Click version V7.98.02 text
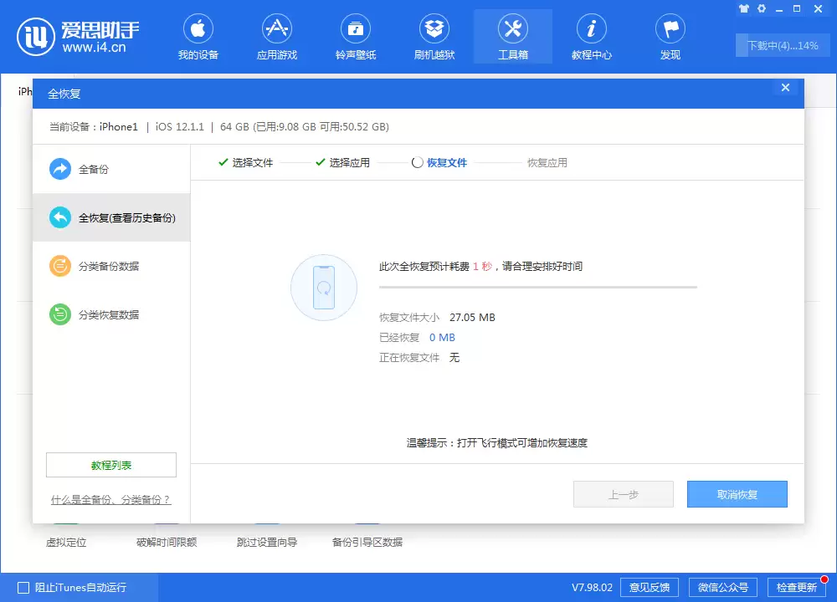The image size is (837, 602). (x=592, y=588)
